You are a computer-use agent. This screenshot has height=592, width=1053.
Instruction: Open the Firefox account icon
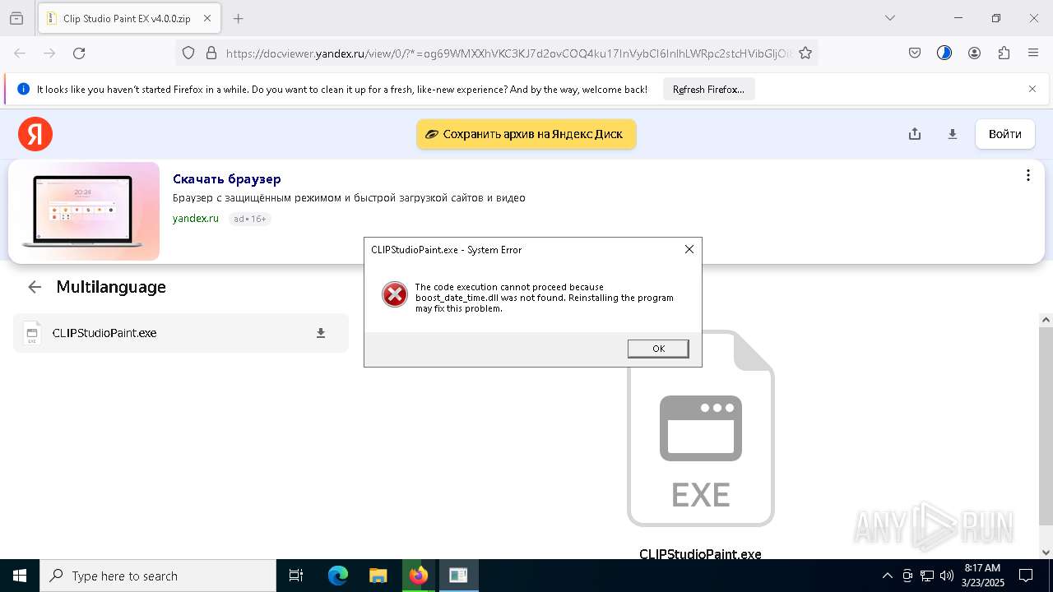coord(974,53)
